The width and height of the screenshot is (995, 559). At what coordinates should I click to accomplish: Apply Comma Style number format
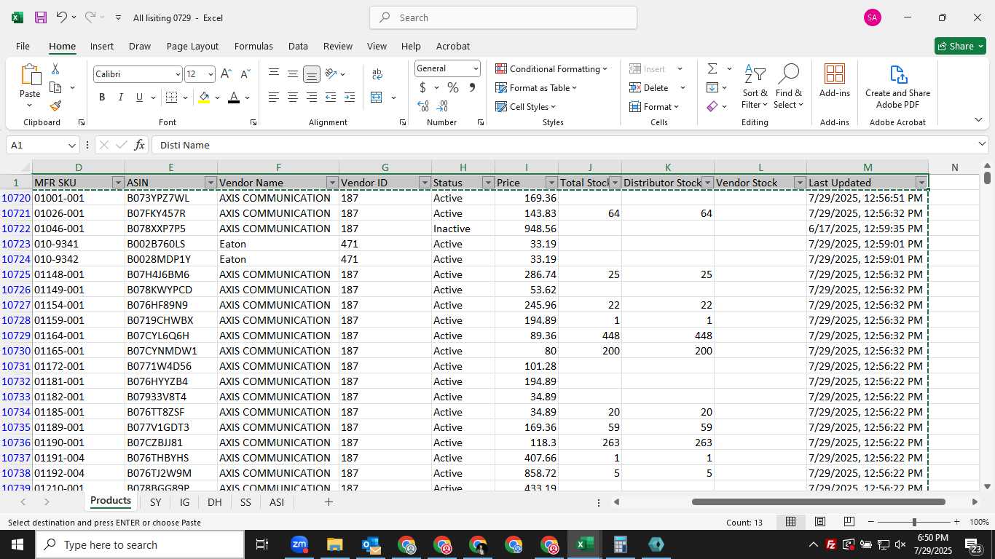click(472, 88)
